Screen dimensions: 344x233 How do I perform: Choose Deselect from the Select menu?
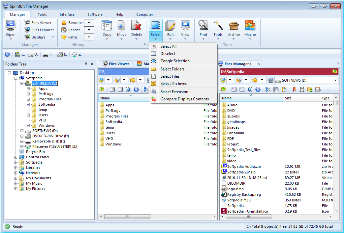coord(183,53)
